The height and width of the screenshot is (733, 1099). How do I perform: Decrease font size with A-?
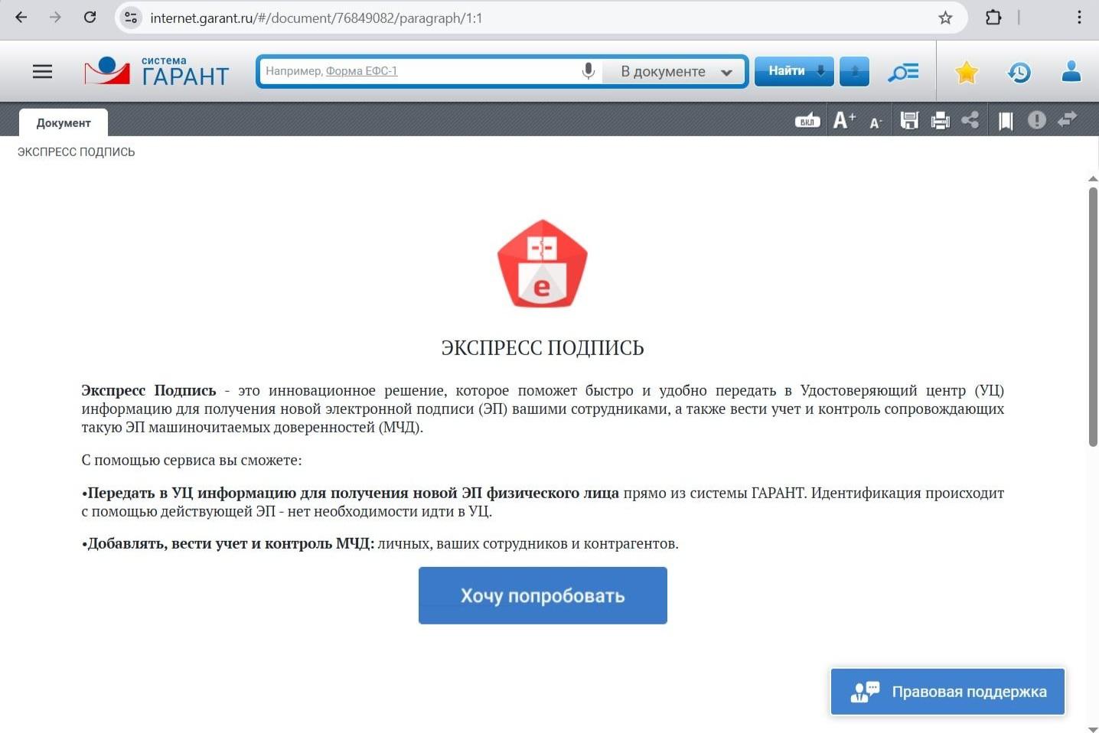point(876,122)
